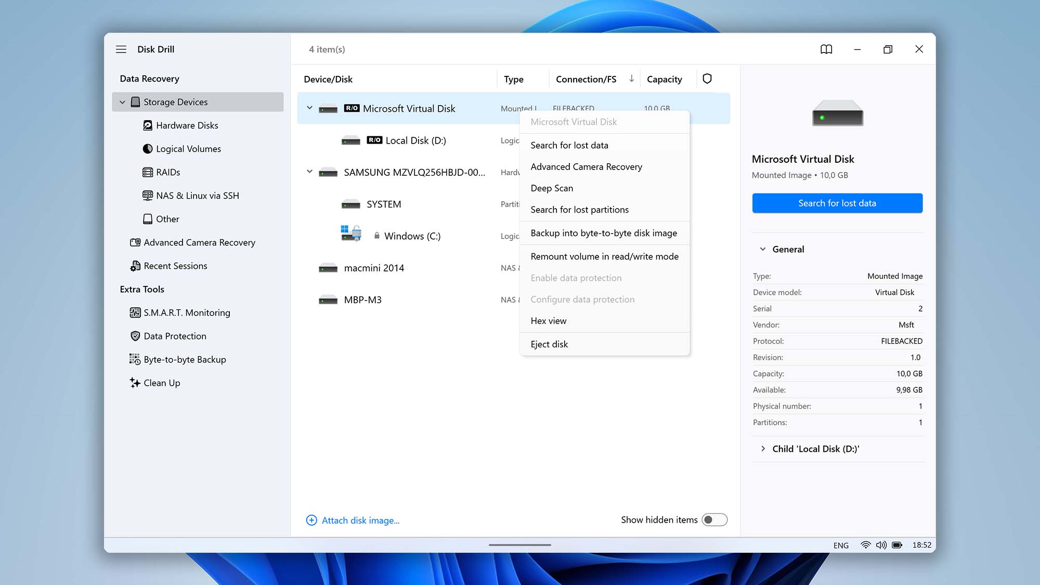Image resolution: width=1040 pixels, height=585 pixels.
Task: Click the ENG language indicator
Action: (x=841, y=545)
